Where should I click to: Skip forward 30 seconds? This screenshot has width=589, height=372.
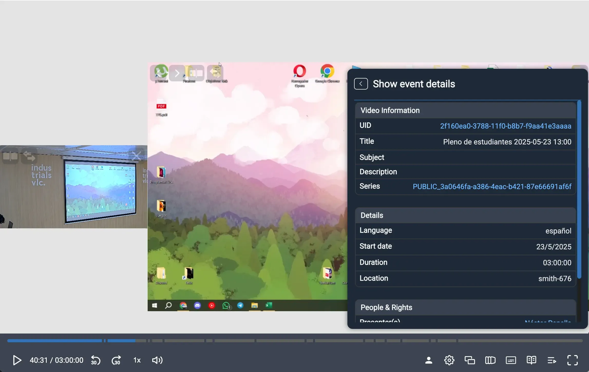[116, 360]
